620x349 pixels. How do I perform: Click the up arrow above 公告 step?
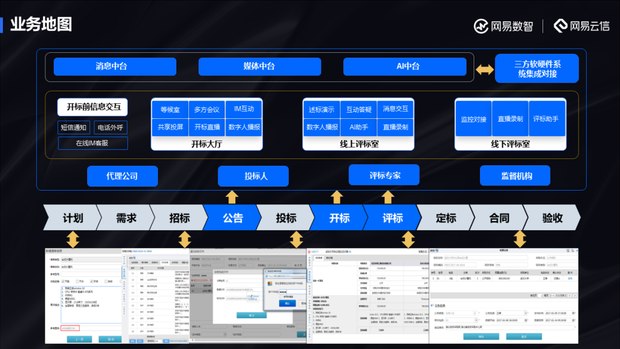click(232, 197)
